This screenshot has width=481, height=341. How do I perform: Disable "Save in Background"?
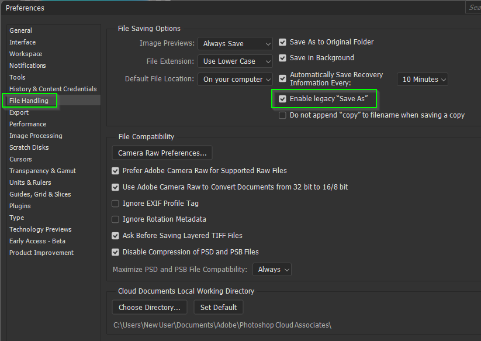[282, 57]
